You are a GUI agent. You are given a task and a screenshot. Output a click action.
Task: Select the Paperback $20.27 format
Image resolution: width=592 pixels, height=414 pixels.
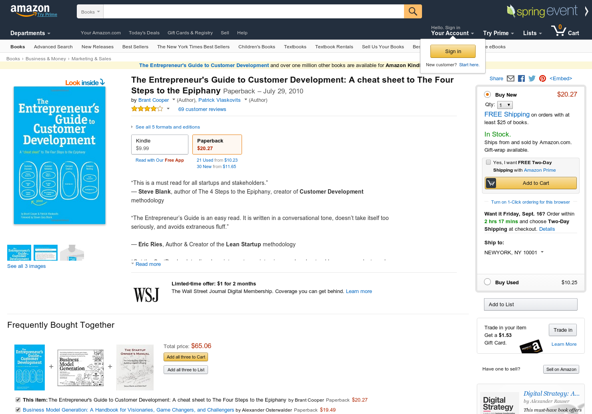tap(217, 145)
